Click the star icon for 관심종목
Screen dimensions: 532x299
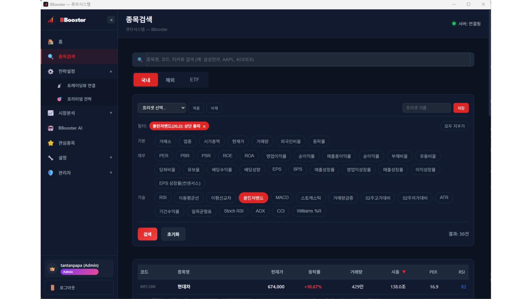tap(51, 143)
